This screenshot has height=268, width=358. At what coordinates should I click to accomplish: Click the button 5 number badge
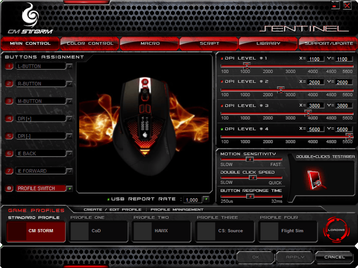(9, 136)
